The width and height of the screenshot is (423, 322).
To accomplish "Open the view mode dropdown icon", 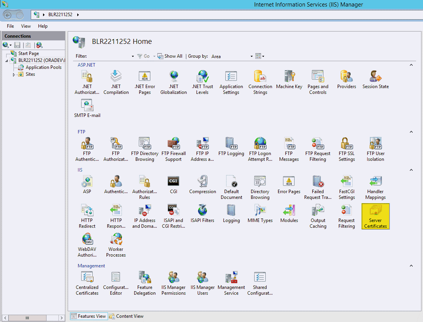I will pyautogui.click(x=260, y=56).
